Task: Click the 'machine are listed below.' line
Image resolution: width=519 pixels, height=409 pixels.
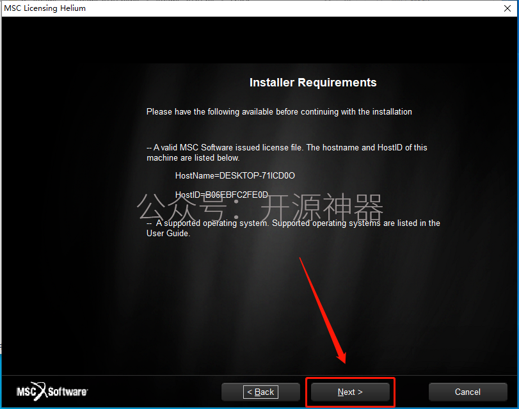Action: (x=193, y=158)
